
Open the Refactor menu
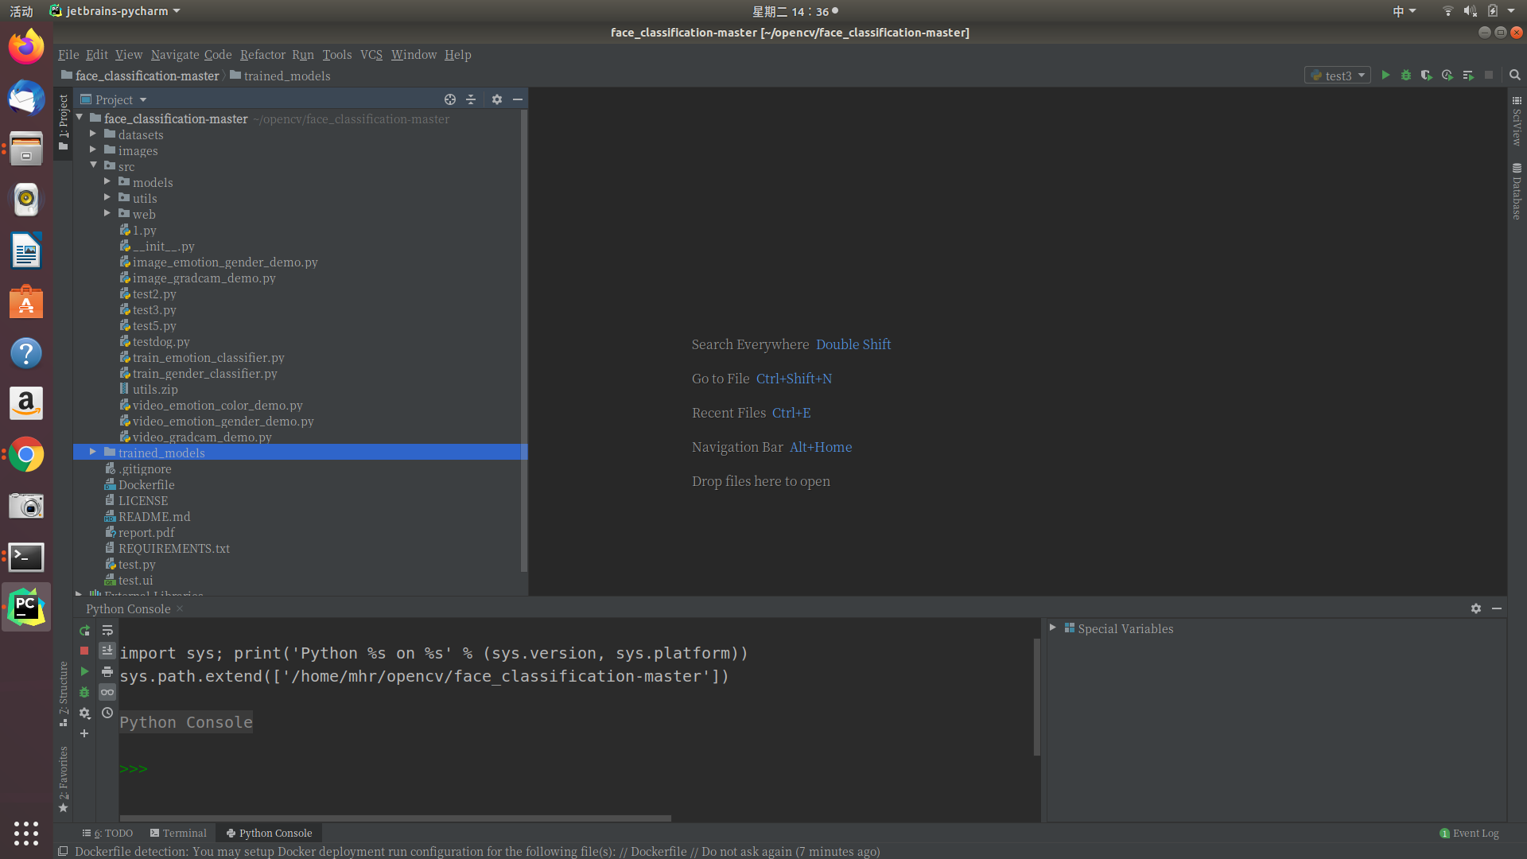(262, 54)
